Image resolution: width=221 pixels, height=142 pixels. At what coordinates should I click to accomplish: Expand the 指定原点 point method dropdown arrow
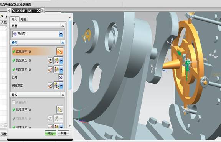click(x=61, y=60)
